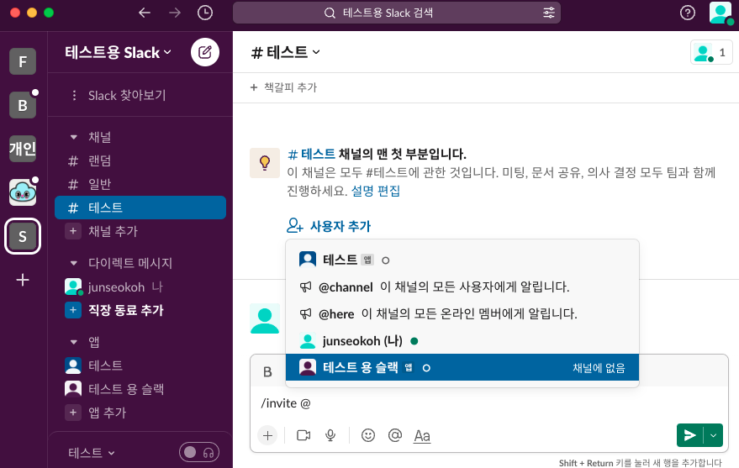This screenshot has height=468, width=739.
Task: Go back with the left arrow
Action: pyautogui.click(x=145, y=13)
